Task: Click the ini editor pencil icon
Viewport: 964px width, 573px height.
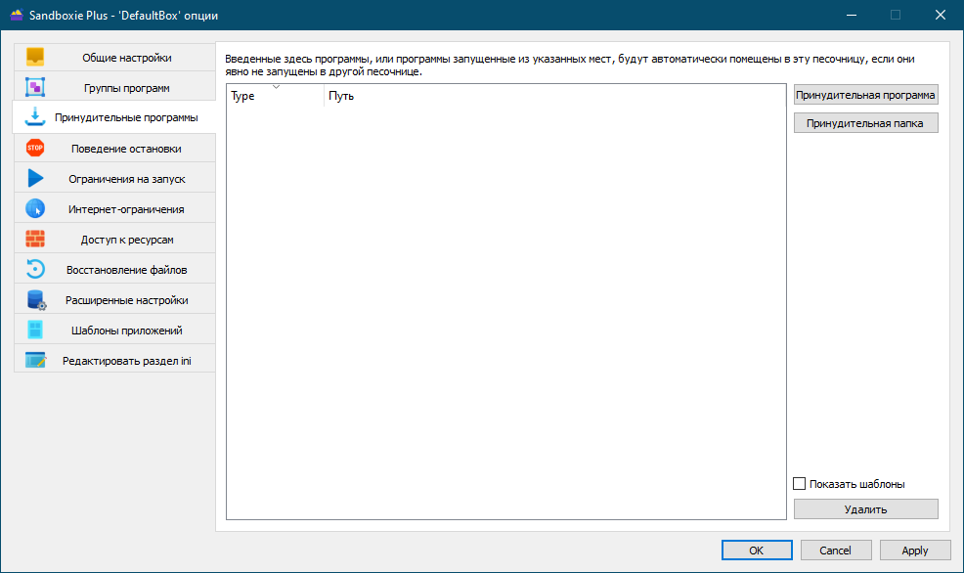Action: pyautogui.click(x=35, y=360)
